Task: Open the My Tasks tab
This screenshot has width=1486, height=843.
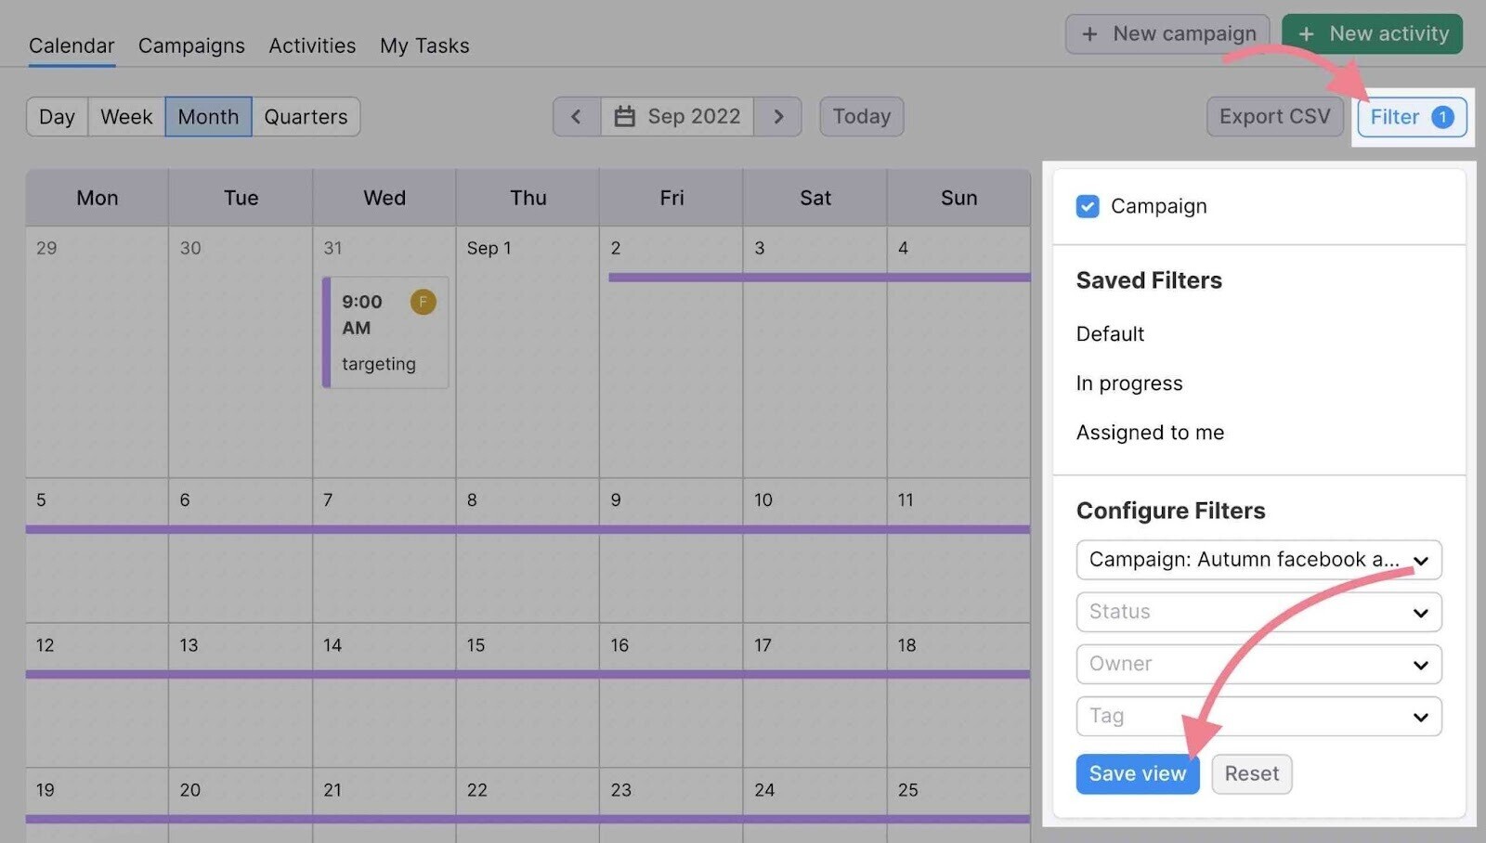Action: pyautogui.click(x=424, y=45)
